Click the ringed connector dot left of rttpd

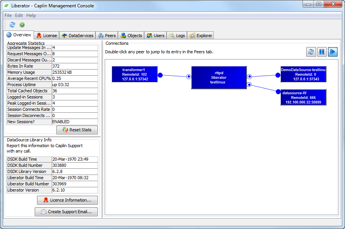[x=189, y=76]
